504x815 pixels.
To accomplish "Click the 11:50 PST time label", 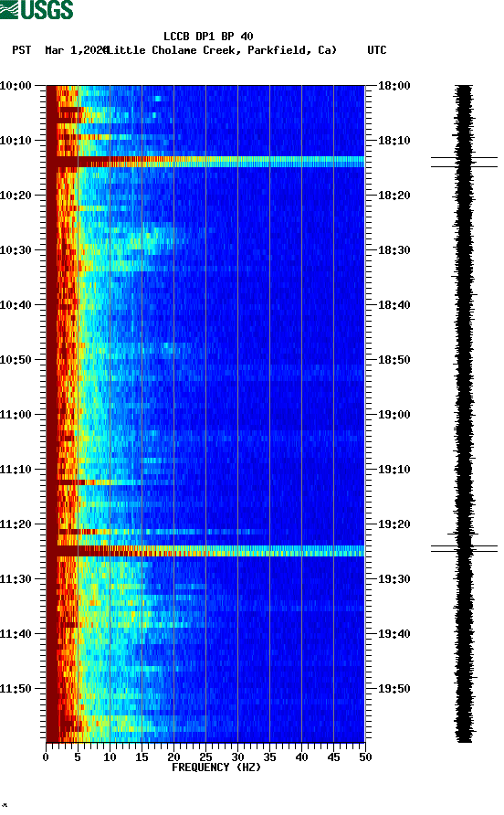I will click(16, 689).
